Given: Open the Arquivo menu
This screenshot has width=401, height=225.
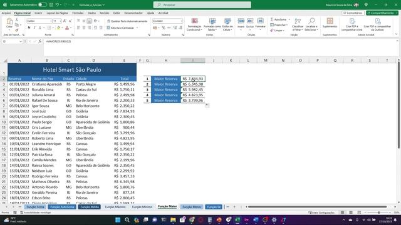Looking at the screenshot, I should pyautogui.click(x=6, y=13).
